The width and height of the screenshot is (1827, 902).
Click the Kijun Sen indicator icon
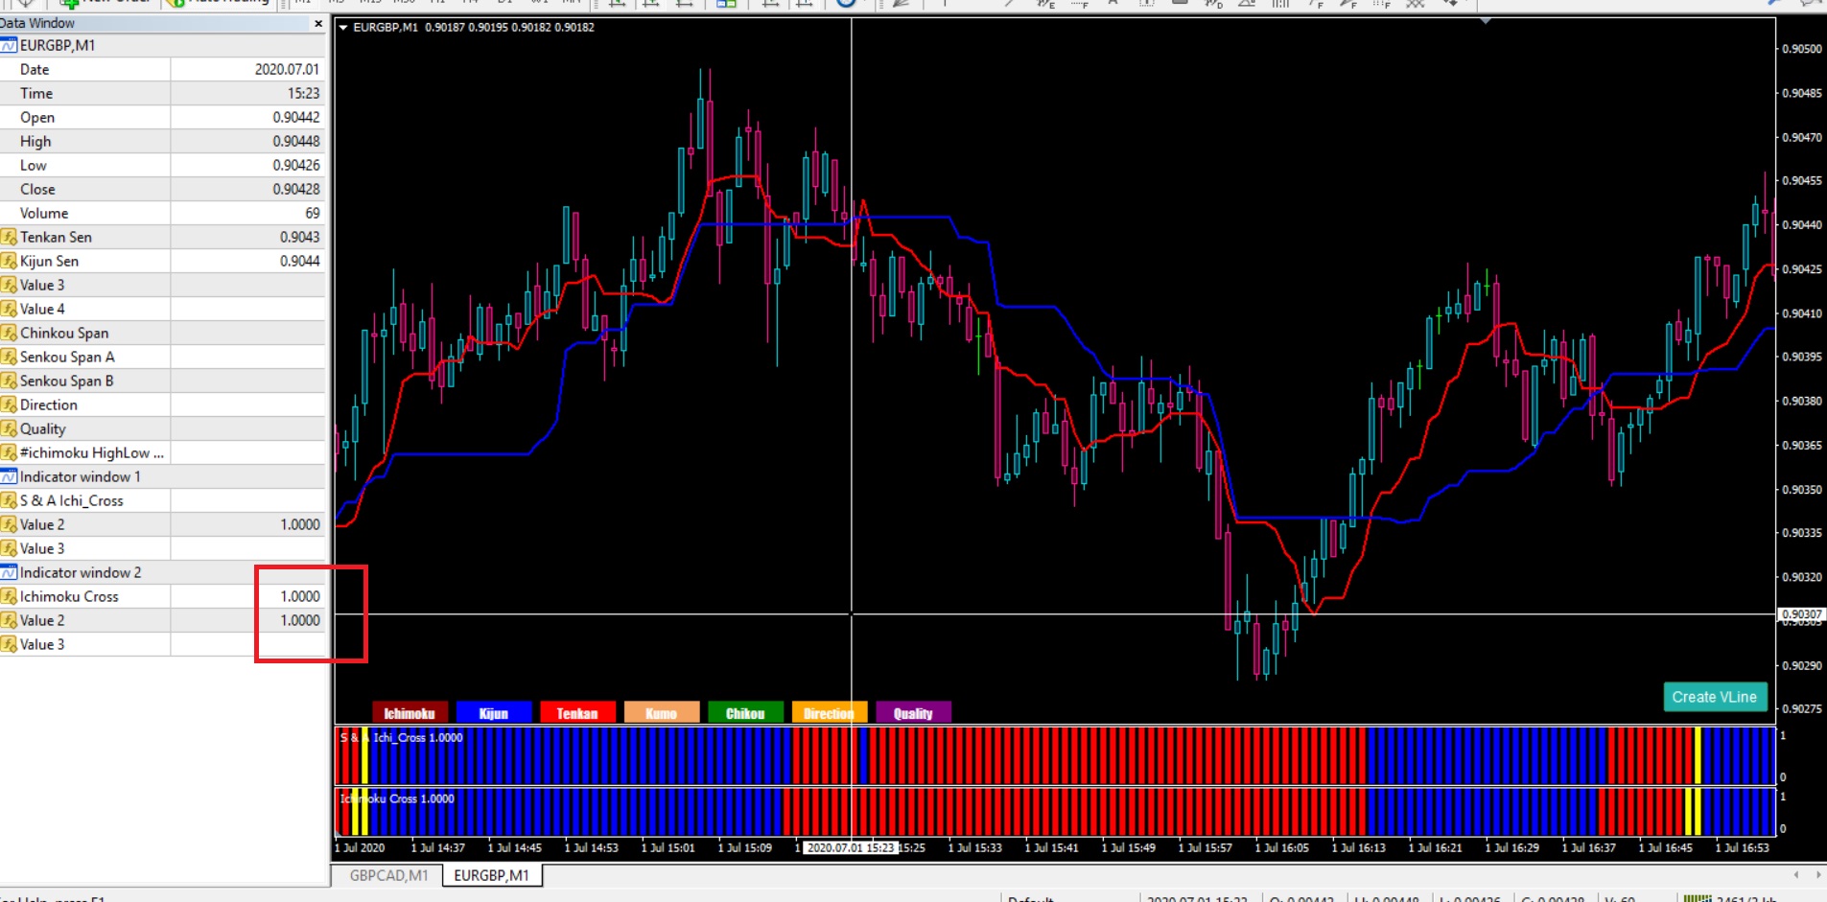pyautogui.click(x=9, y=261)
